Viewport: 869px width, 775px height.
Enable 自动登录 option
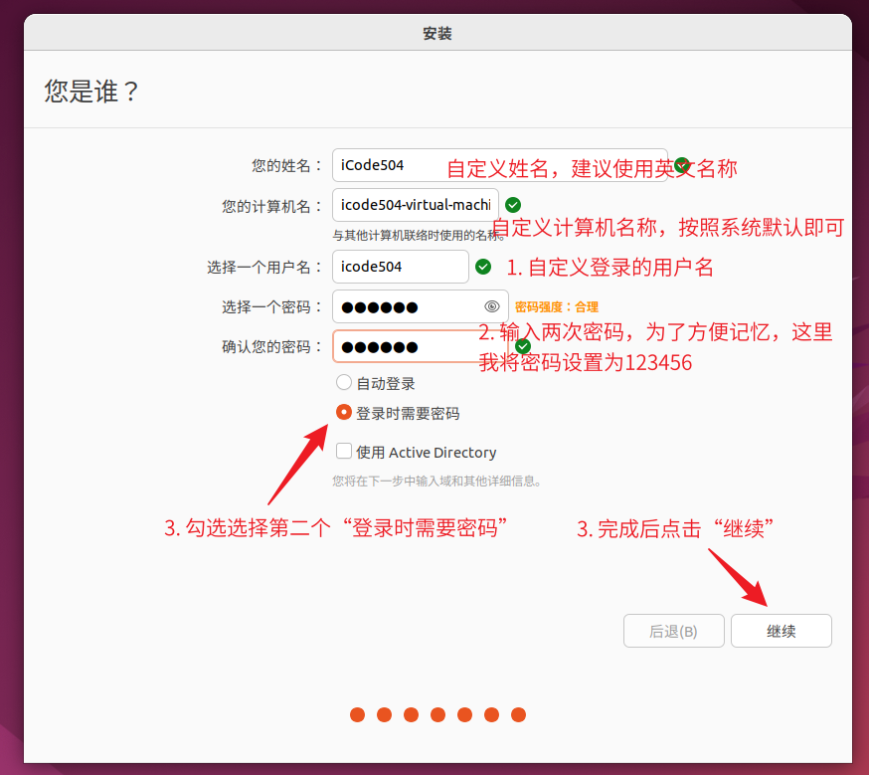343,382
